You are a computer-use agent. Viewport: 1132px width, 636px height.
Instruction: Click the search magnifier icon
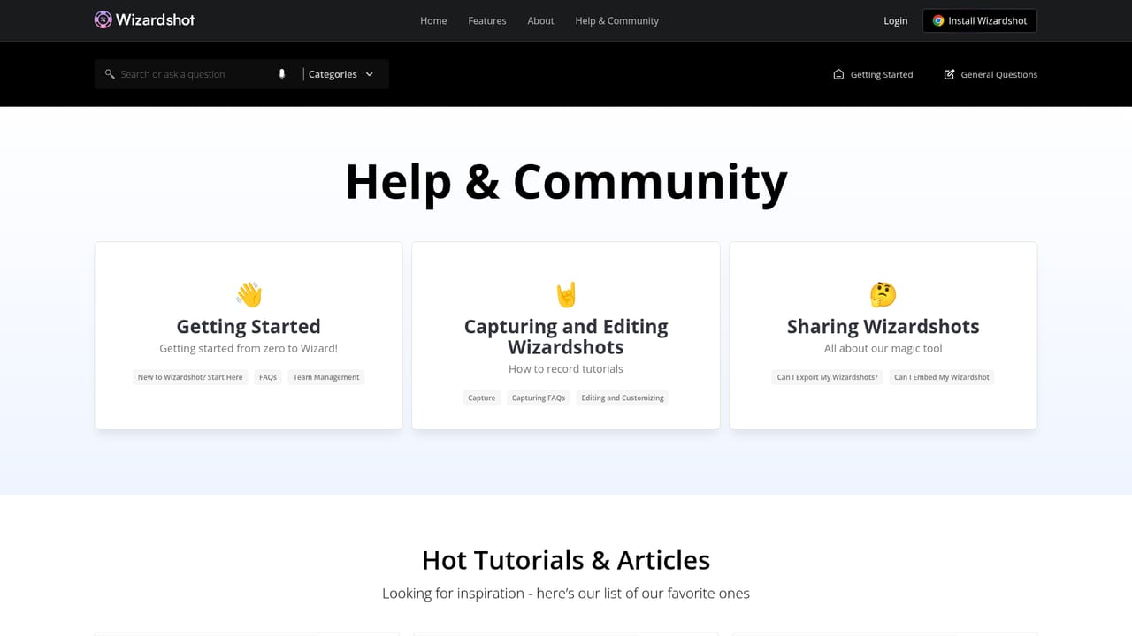tap(110, 74)
